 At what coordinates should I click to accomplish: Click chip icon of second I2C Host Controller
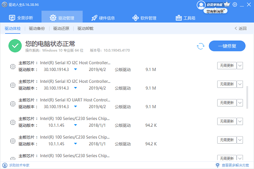(13, 85)
